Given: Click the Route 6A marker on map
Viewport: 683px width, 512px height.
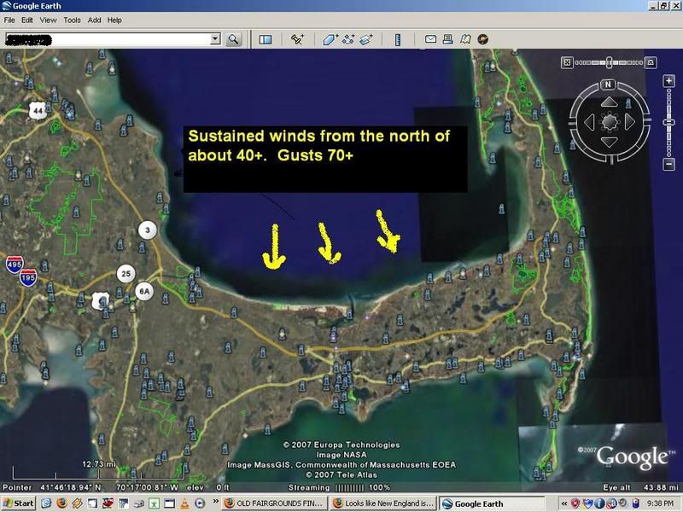Looking at the screenshot, I should coord(144,291).
